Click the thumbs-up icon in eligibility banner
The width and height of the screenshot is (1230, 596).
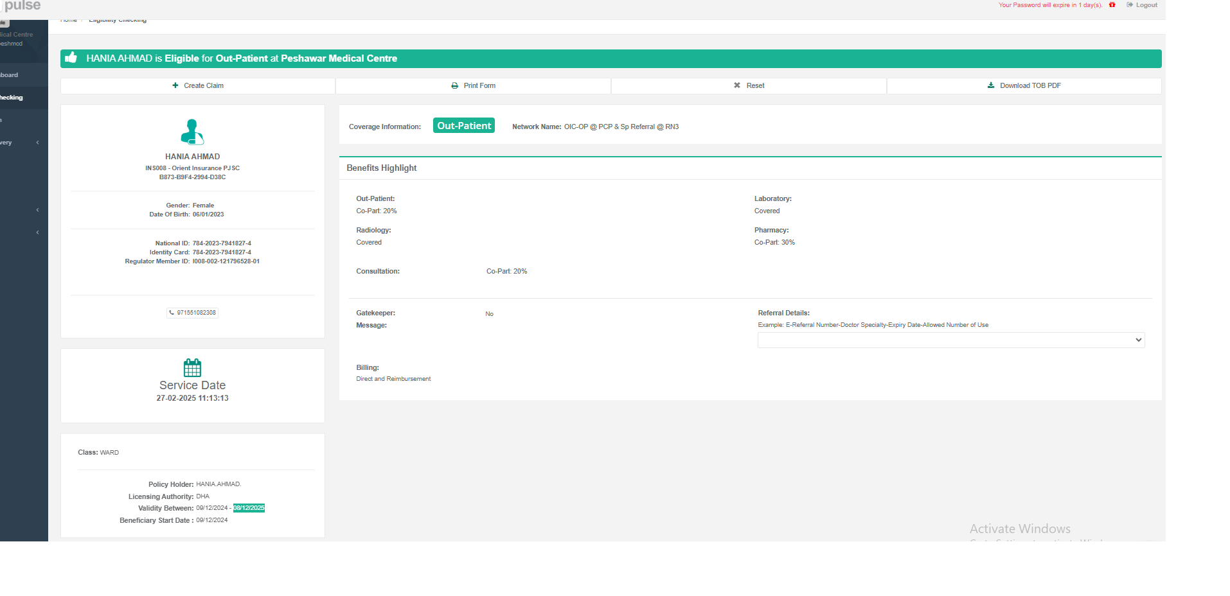[71, 58]
